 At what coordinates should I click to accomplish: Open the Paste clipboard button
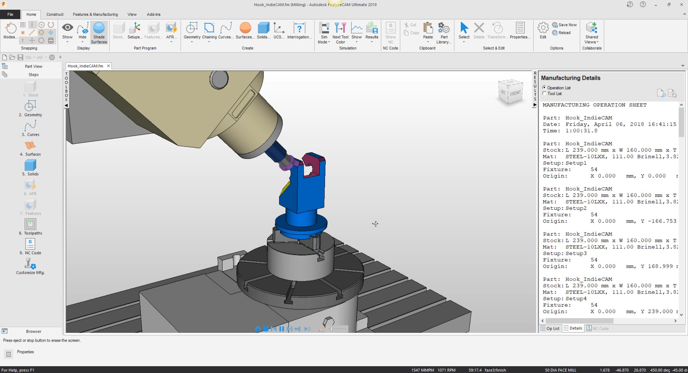[428, 31]
